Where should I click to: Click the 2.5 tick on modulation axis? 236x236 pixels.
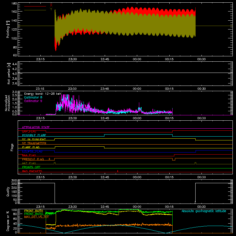[x=14, y=95]
